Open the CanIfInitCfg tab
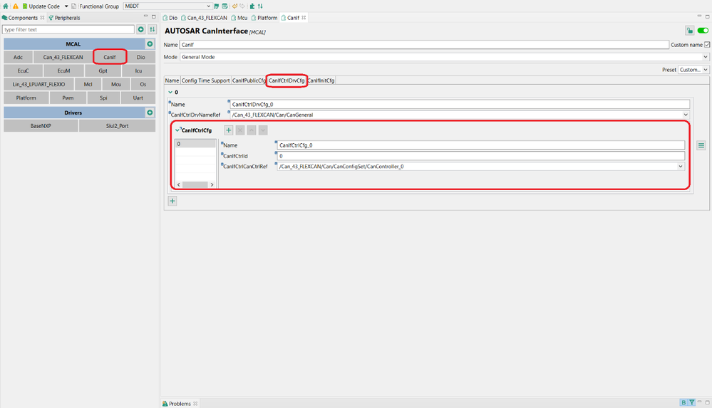The height and width of the screenshot is (408, 712). coord(321,80)
